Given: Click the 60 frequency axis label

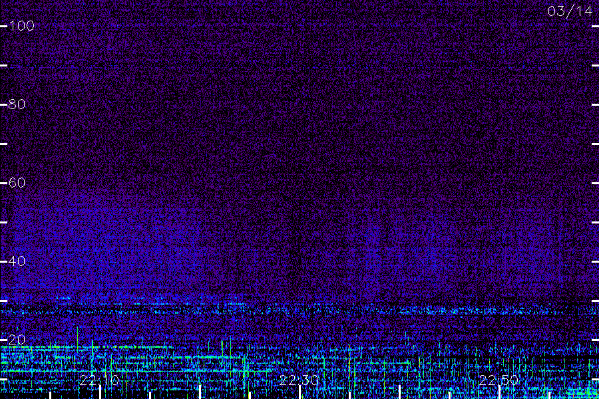Looking at the screenshot, I should click(x=17, y=183).
